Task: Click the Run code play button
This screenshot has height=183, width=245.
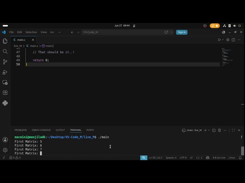Action: 219,40
